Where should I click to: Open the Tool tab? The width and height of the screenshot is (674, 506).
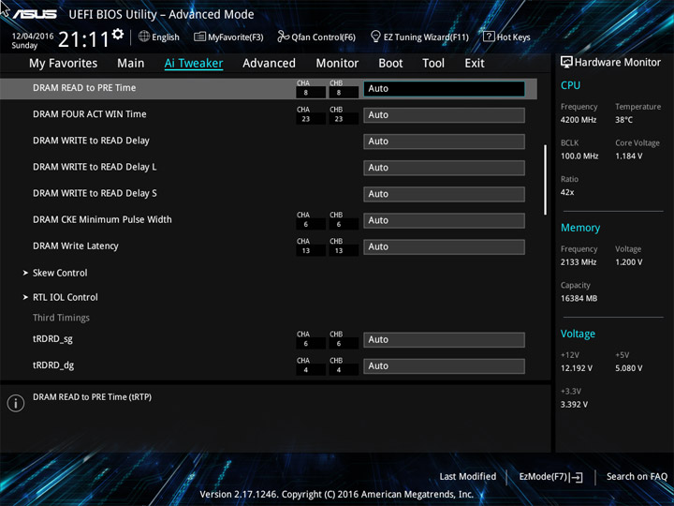(x=433, y=64)
